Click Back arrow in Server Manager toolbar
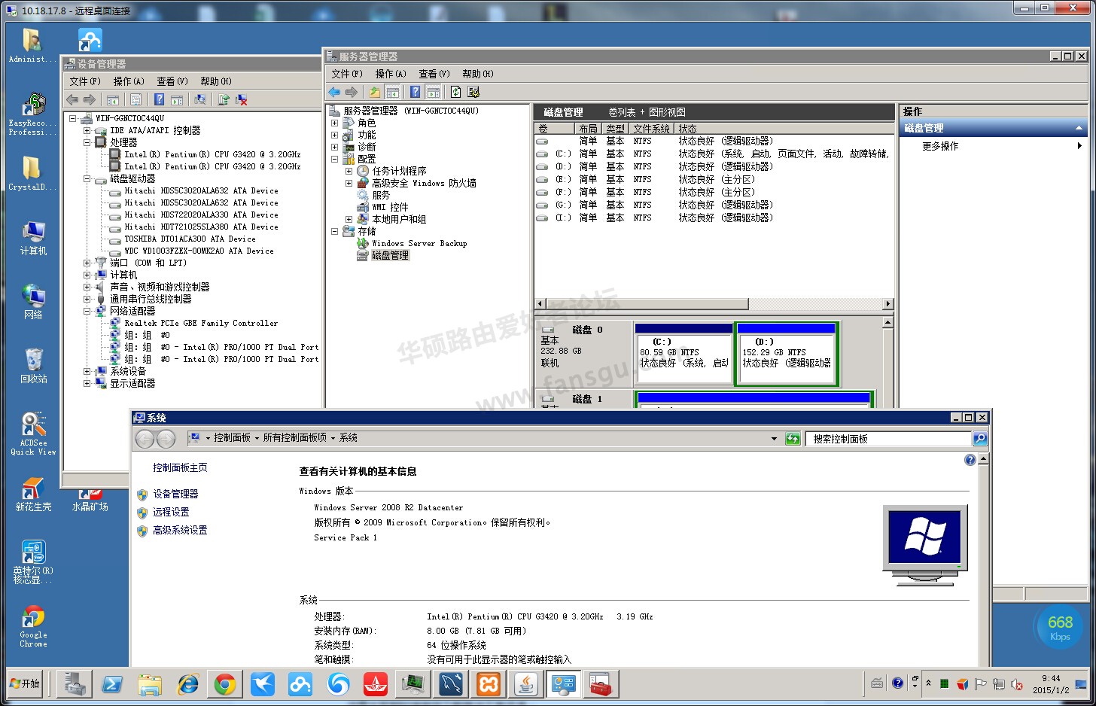The width and height of the screenshot is (1096, 706). point(334,92)
